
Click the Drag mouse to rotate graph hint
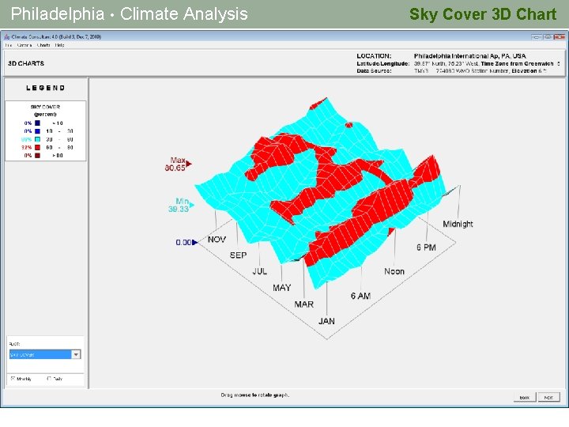[254, 395]
